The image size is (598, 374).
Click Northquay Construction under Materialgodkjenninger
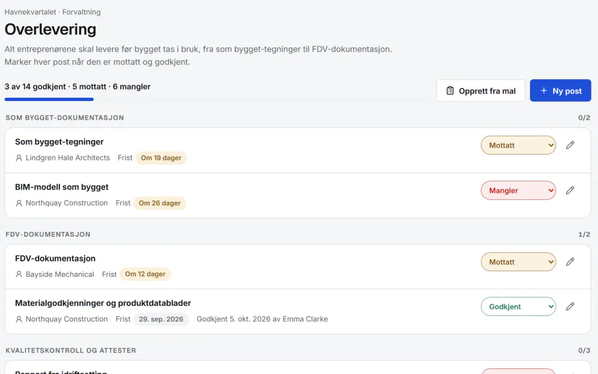click(67, 319)
